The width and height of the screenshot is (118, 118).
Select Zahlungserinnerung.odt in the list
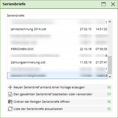tap(58, 62)
